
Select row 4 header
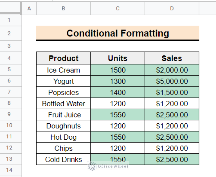tap(9, 58)
